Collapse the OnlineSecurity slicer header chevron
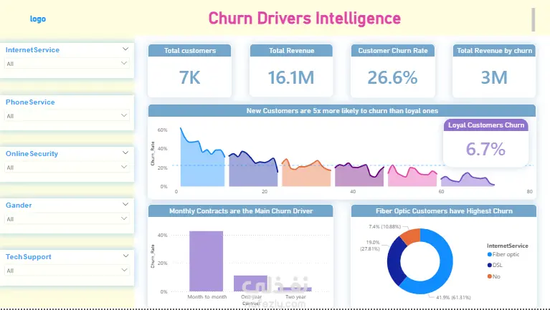 125,152
